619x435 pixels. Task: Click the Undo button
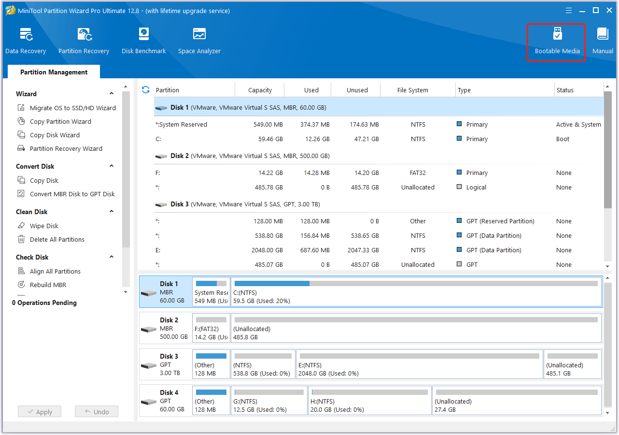[97, 412]
